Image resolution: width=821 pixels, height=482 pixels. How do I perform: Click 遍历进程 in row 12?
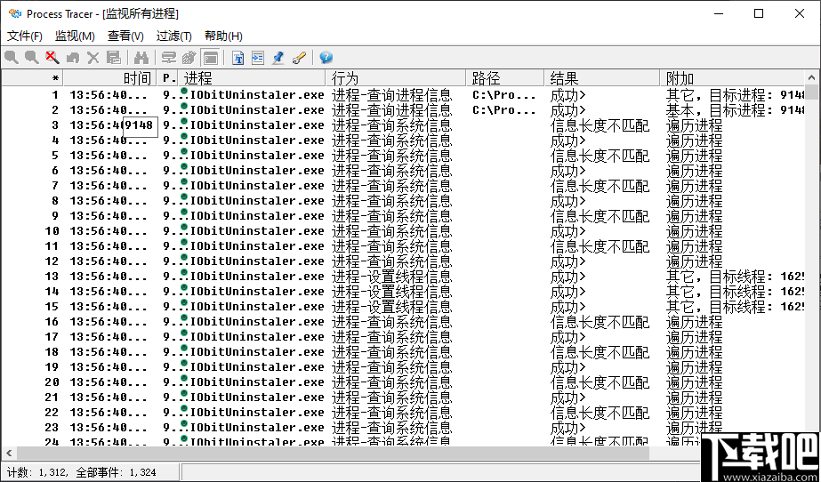pos(694,261)
